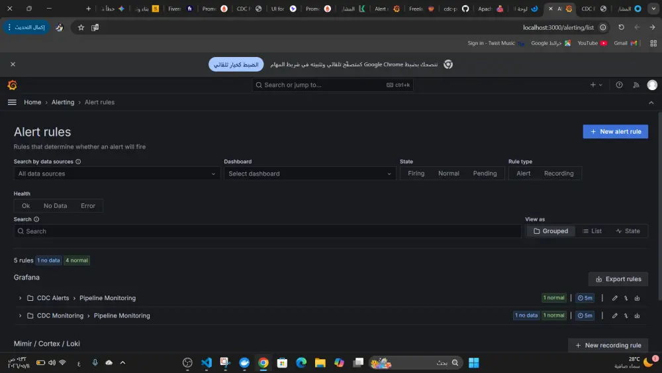Screen dimensions: 662x373
Task: Edit the CDC Monitoring group with pencil icon
Action: [615, 315]
